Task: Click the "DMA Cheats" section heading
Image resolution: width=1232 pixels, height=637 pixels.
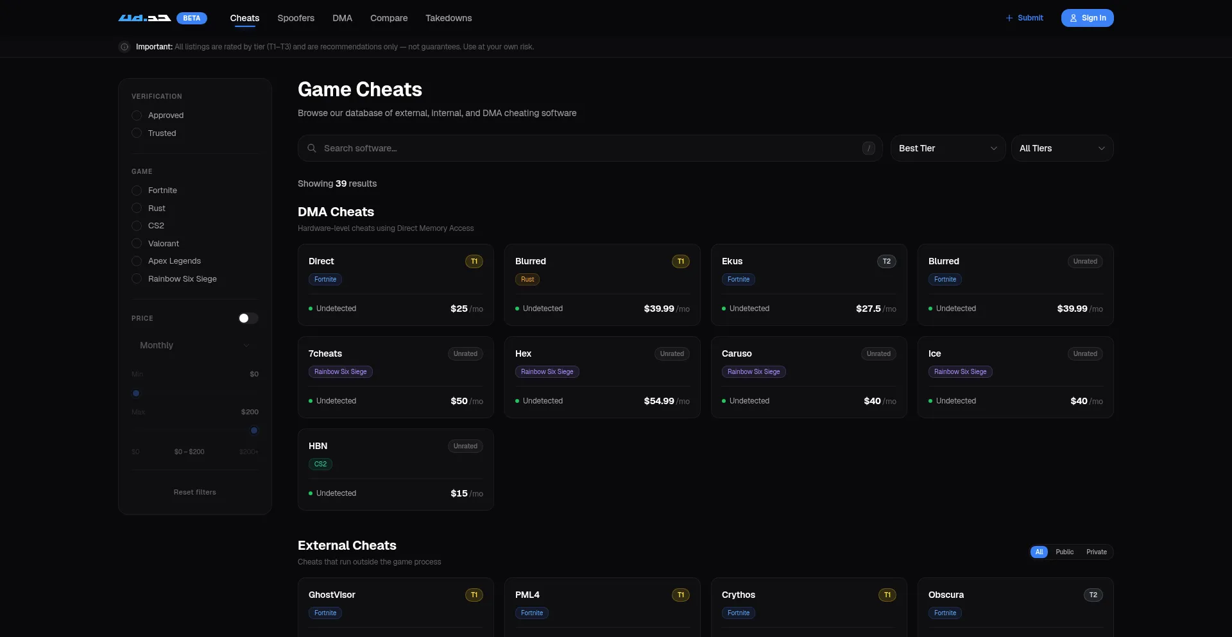Action: [x=336, y=212]
